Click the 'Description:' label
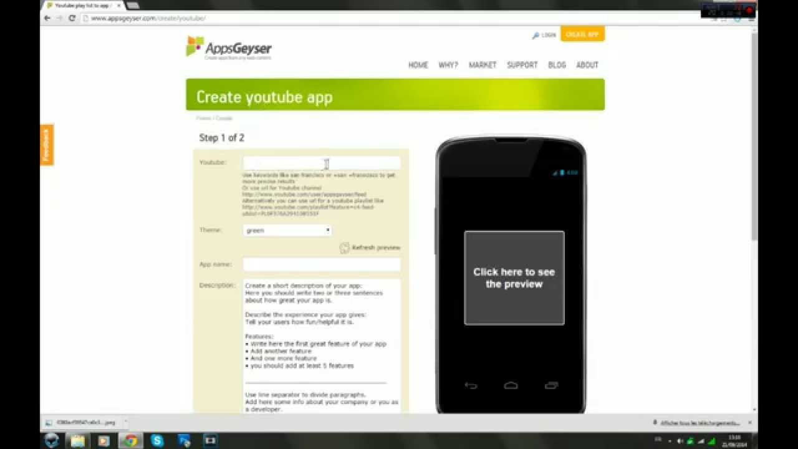The height and width of the screenshot is (449, 798). [x=218, y=285]
